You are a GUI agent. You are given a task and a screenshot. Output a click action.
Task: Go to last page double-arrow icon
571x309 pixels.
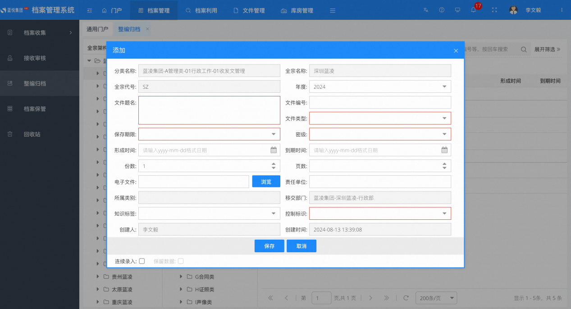386,298
